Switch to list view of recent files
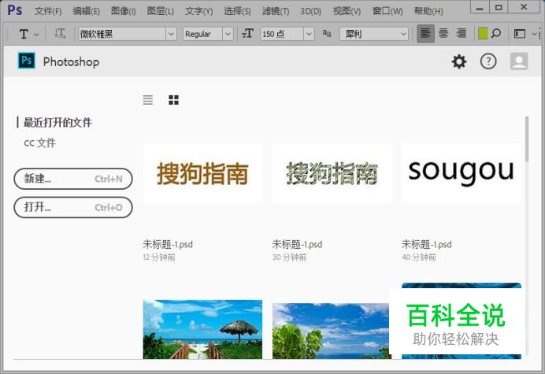 tap(148, 100)
